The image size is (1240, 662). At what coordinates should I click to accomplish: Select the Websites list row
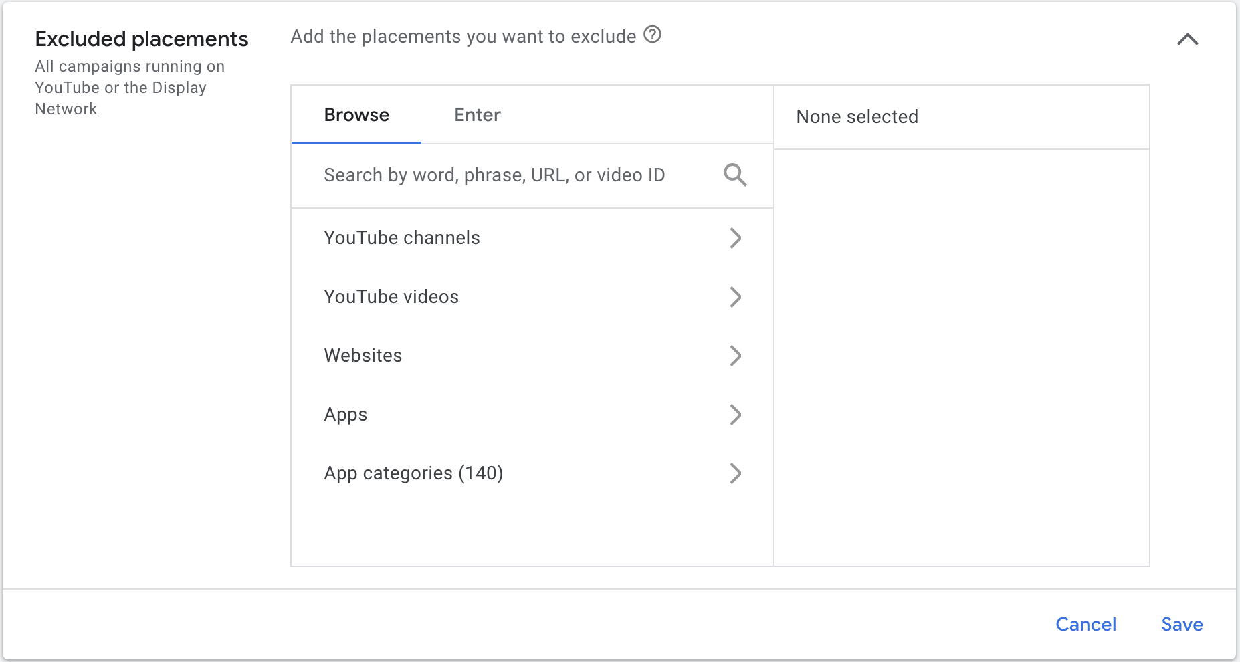pyautogui.click(x=363, y=356)
